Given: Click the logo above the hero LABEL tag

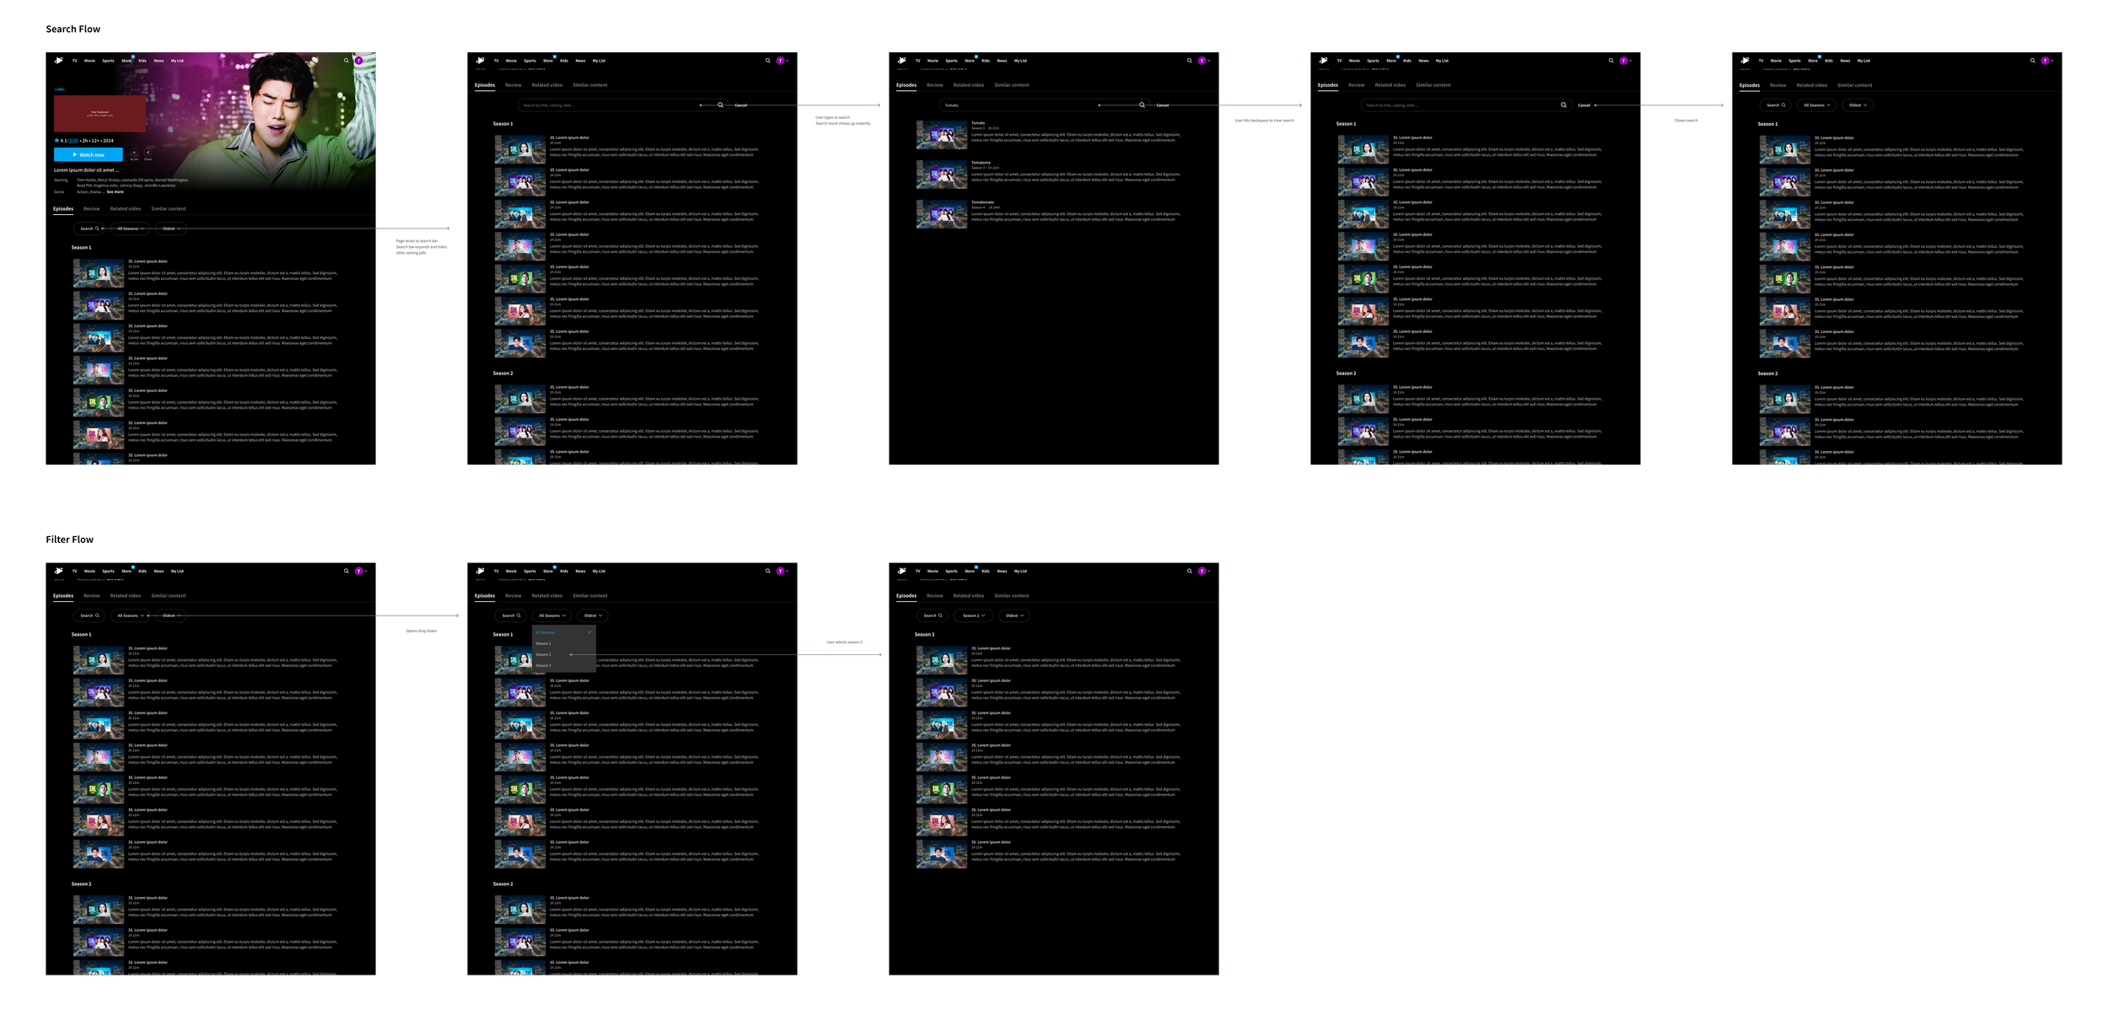Looking at the screenshot, I should pos(58,61).
